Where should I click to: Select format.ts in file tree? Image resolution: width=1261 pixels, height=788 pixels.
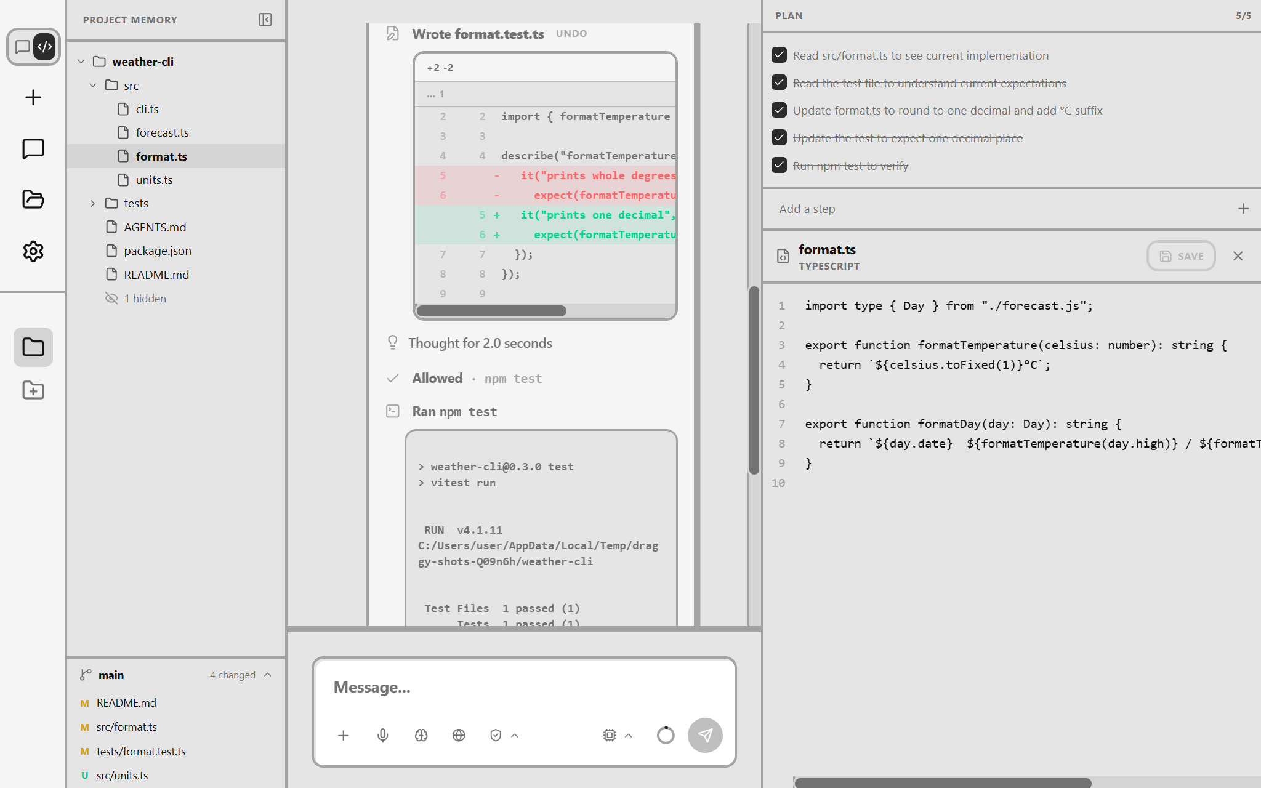(x=175, y=156)
